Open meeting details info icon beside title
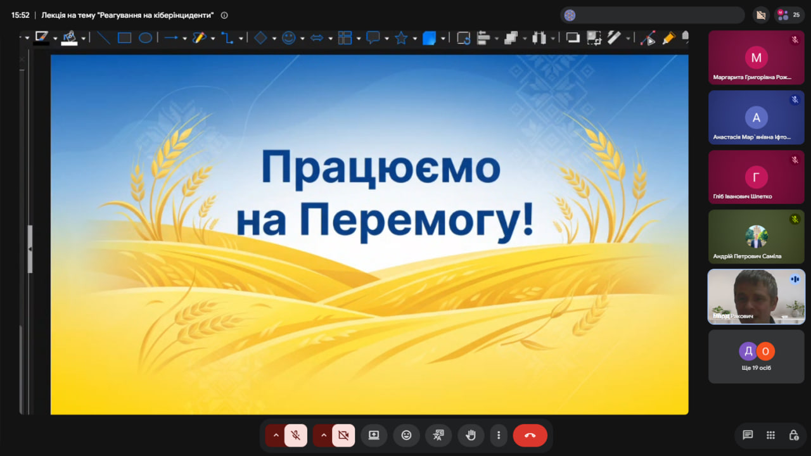The width and height of the screenshot is (811, 456). click(224, 15)
